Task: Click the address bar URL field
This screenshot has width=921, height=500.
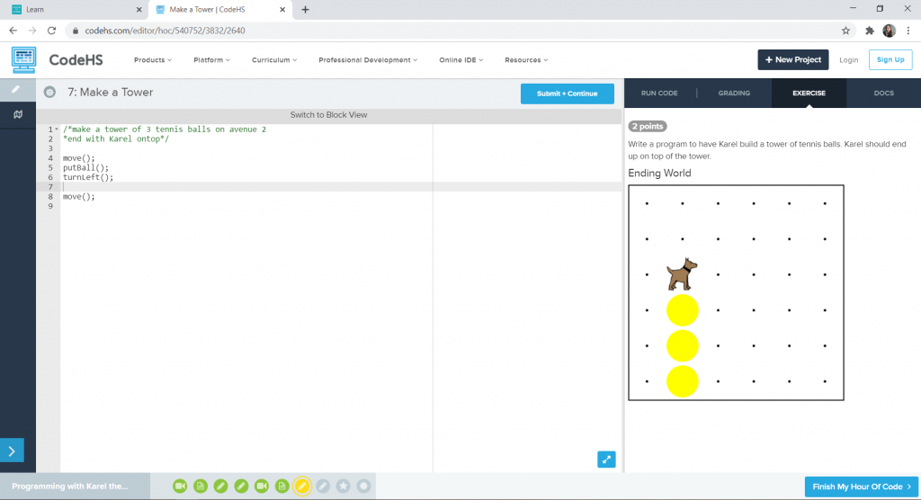Action: click(452, 31)
